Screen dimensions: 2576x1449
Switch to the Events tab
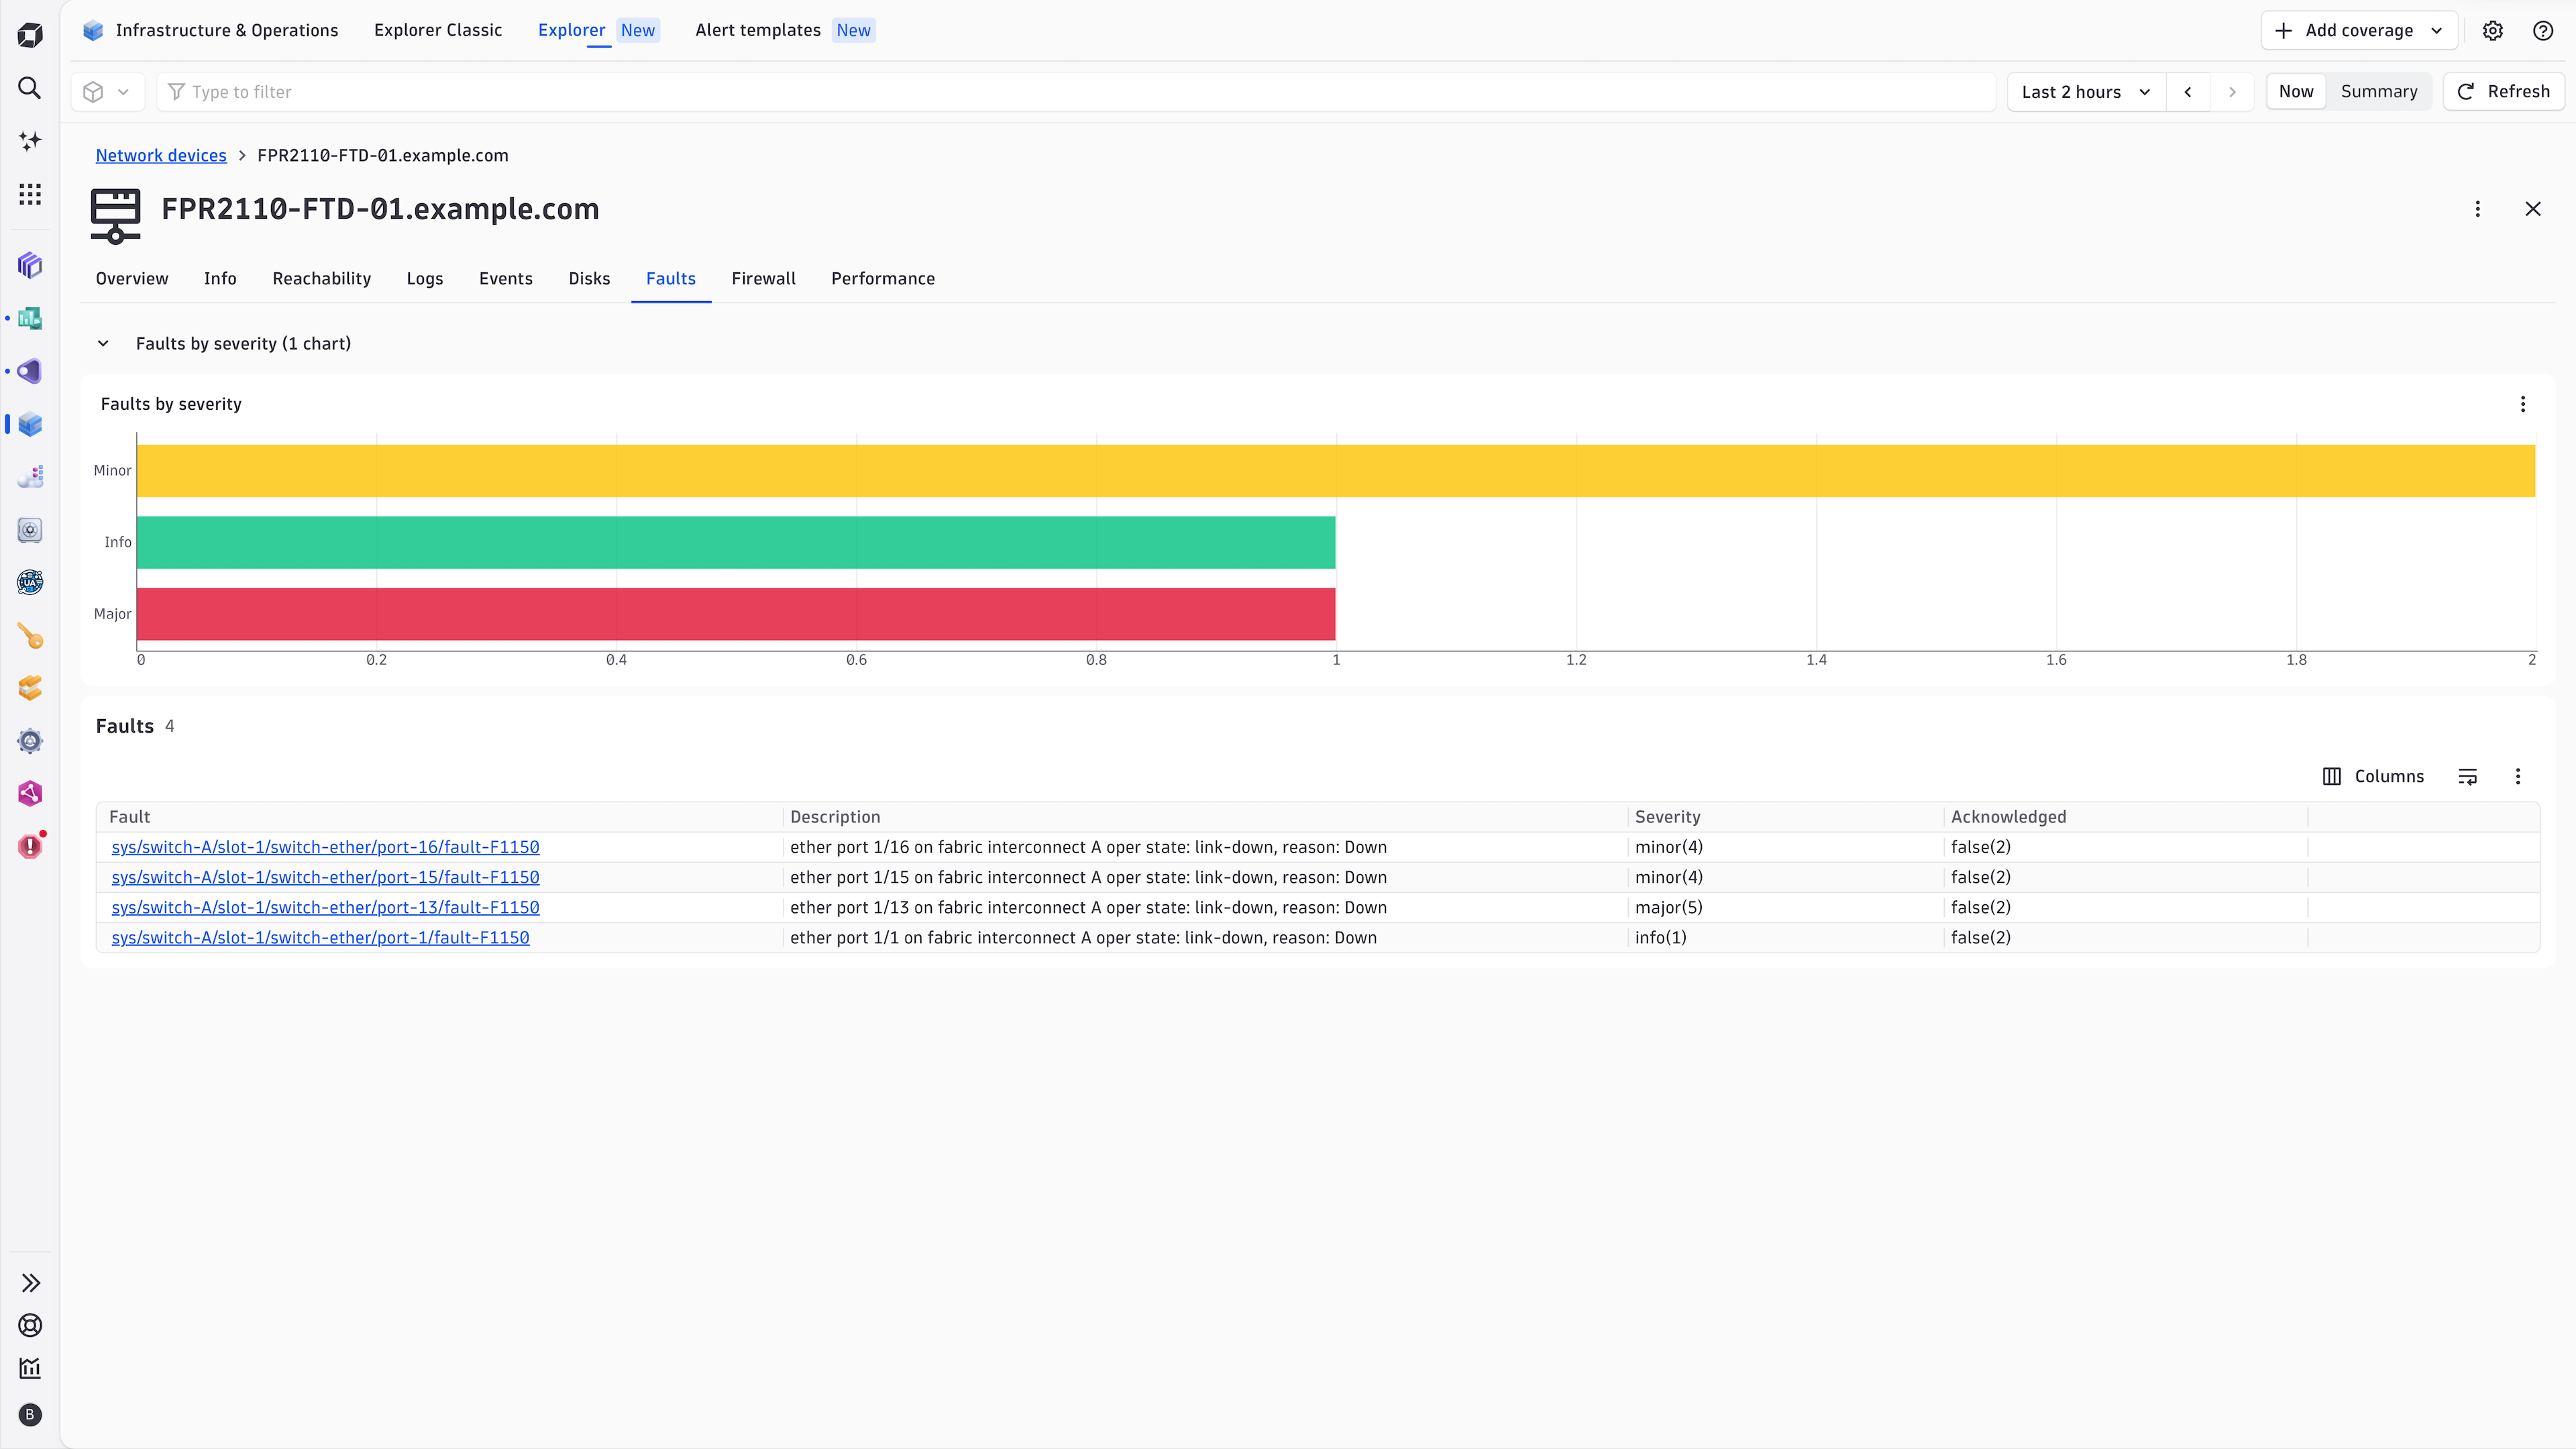506,279
